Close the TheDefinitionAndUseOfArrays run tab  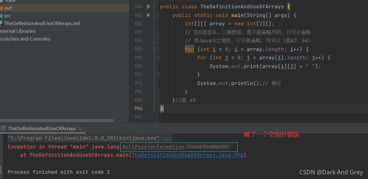pyautogui.click(x=80, y=129)
